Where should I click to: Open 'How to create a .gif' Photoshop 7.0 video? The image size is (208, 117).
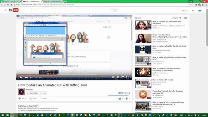[x=168, y=103]
